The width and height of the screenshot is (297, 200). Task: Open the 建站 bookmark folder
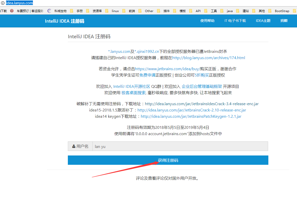click(243, 11)
